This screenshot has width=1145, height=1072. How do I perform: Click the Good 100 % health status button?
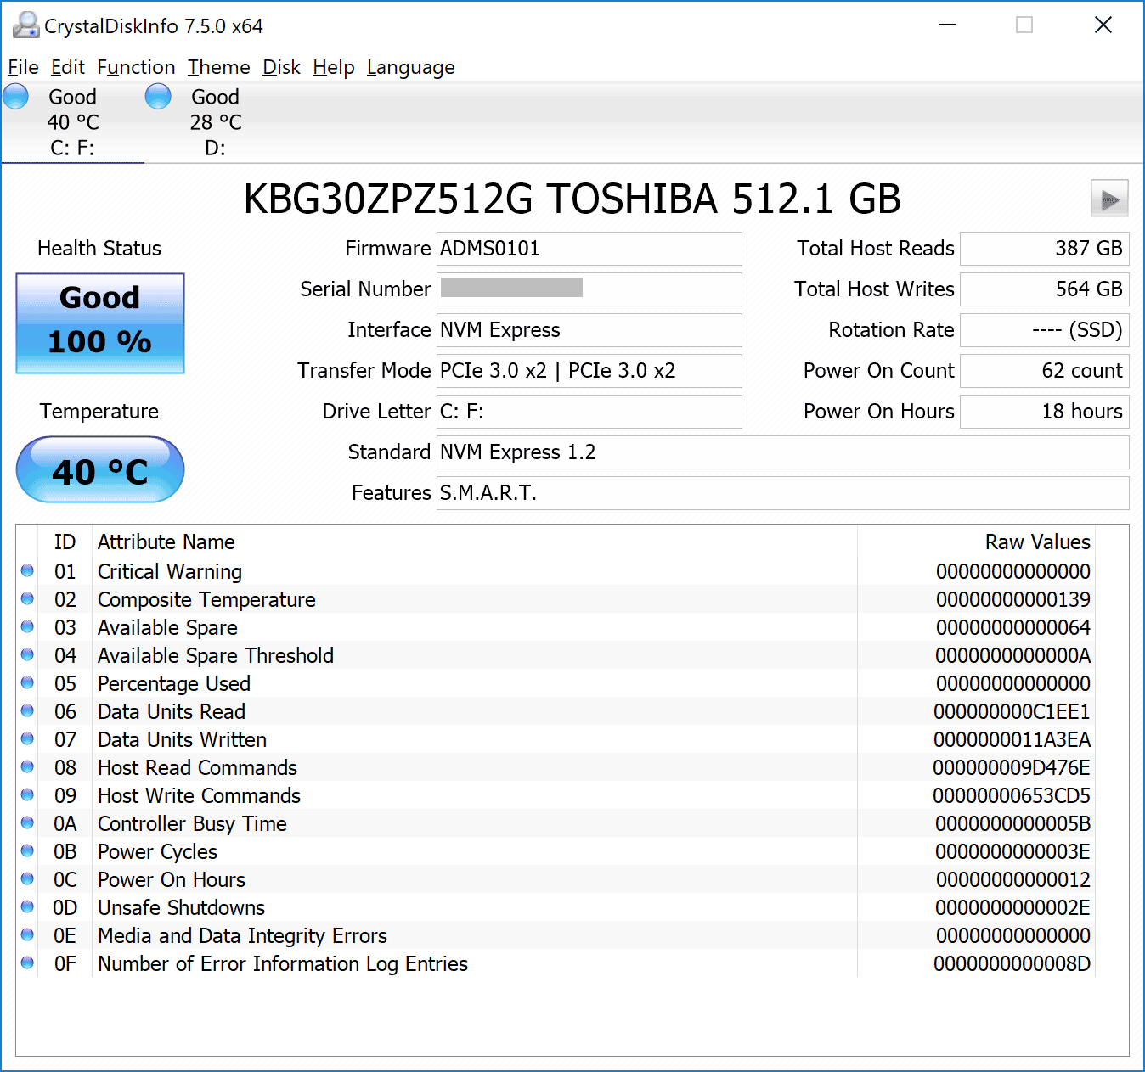(100, 323)
